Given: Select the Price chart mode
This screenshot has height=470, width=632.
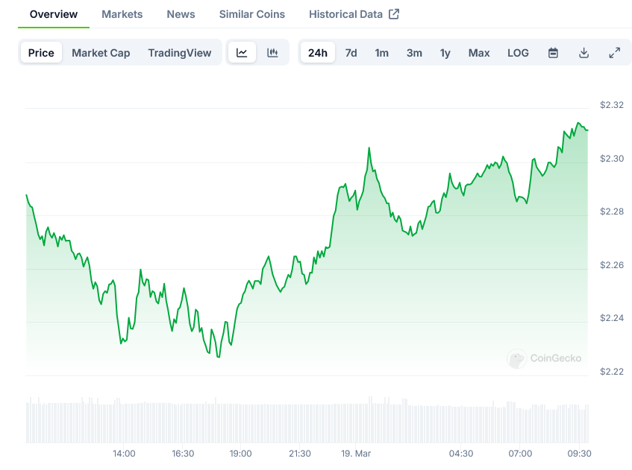Looking at the screenshot, I should 41,53.
